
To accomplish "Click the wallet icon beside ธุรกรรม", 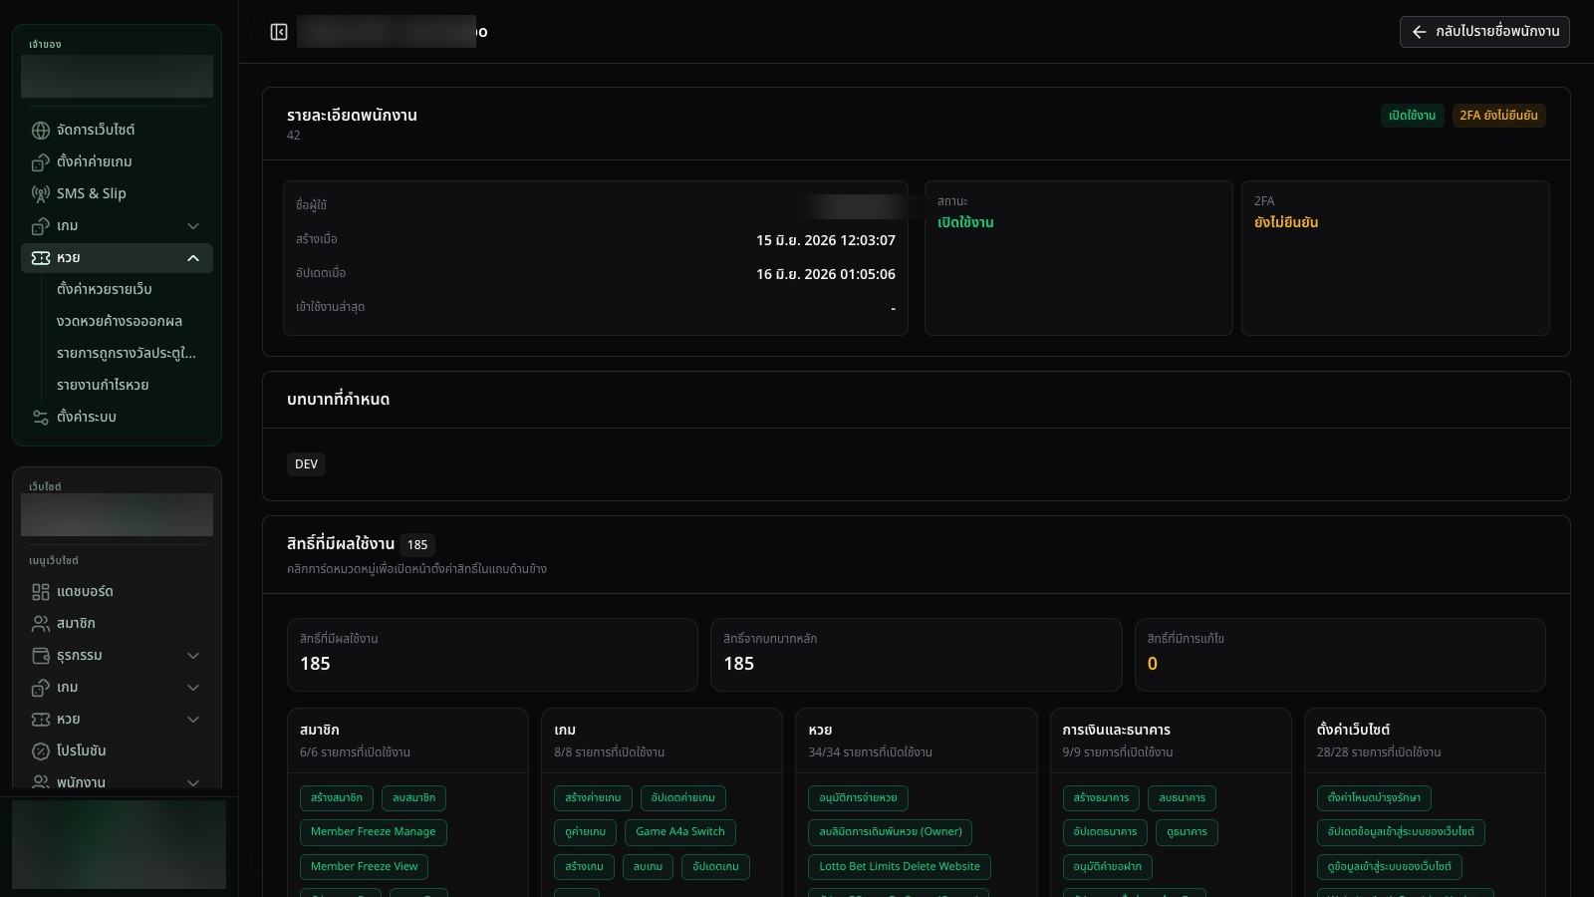I will coord(41,656).
